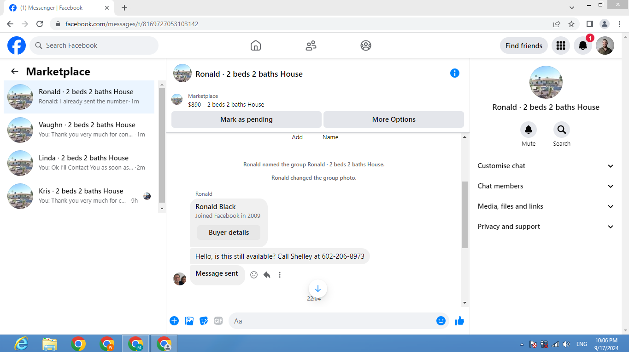Open Internet Explorer from the taskbar
The height and width of the screenshot is (352, 629).
point(21,344)
